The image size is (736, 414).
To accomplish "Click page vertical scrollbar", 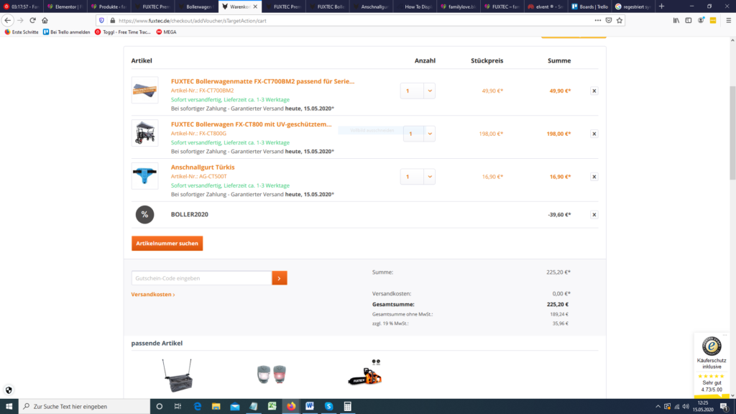I will point(732,133).
